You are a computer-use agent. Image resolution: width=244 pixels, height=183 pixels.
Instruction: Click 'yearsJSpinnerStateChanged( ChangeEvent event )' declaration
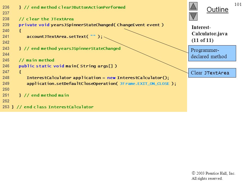click(x=107, y=25)
